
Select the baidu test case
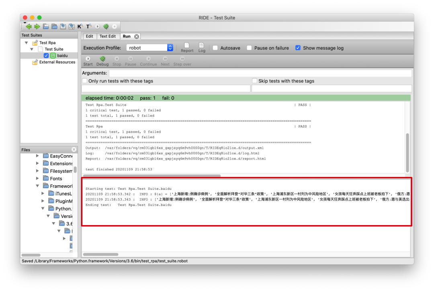tap(62, 55)
